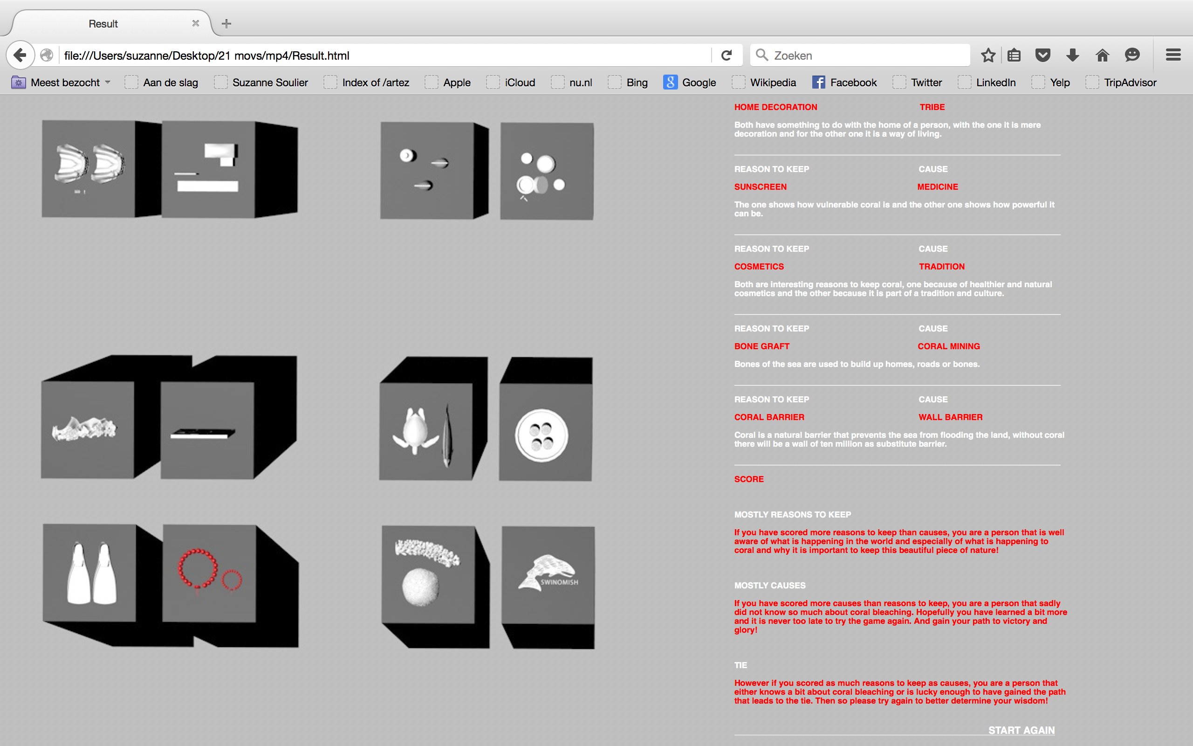
Task: Open the bookmarks list icon
Action: 1014,55
